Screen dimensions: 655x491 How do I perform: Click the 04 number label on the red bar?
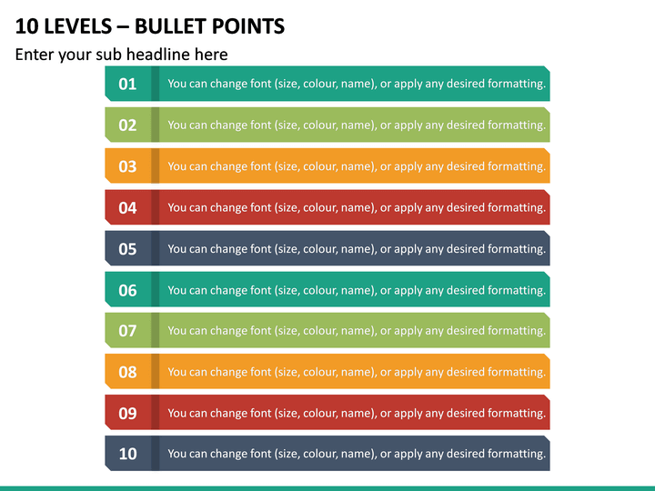[x=127, y=207]
